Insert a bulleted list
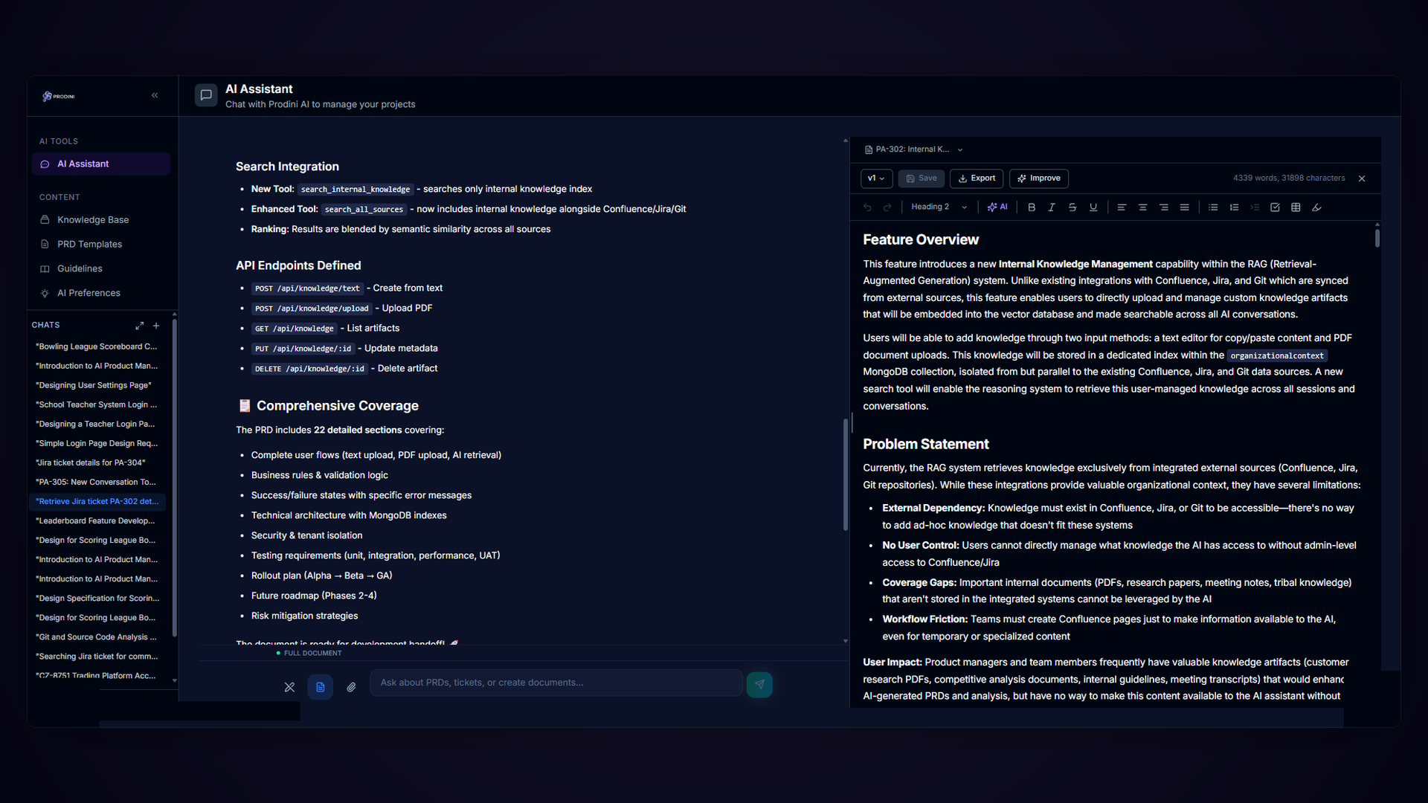The width and height of the screenshot is (1428, 803). (1213, 207)
